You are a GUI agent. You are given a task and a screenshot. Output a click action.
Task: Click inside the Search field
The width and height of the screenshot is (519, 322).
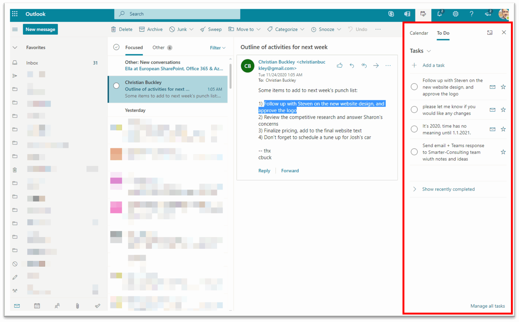click(x=177, y=14)
